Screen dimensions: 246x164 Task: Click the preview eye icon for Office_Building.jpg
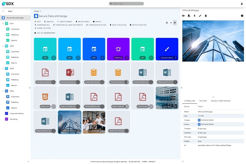pyautogui.click(x=183, y=16)
